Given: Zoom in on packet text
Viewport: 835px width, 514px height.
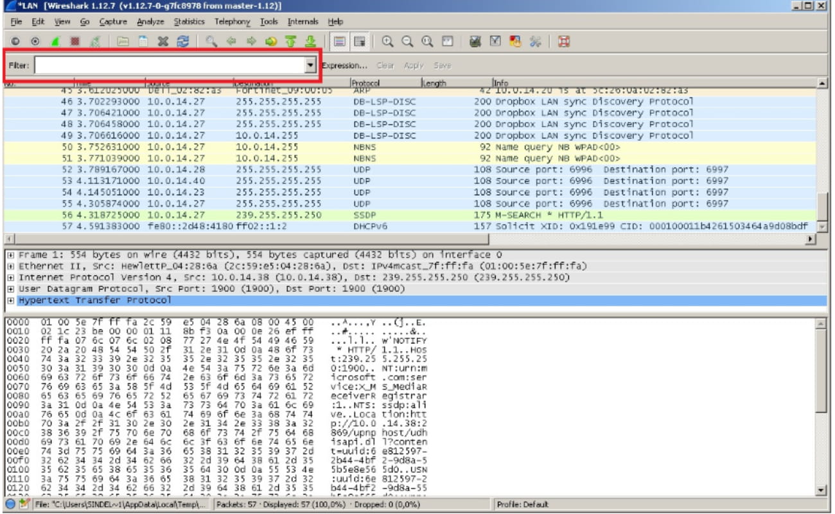Looking at the screenshot, I should tap(388, 42).
